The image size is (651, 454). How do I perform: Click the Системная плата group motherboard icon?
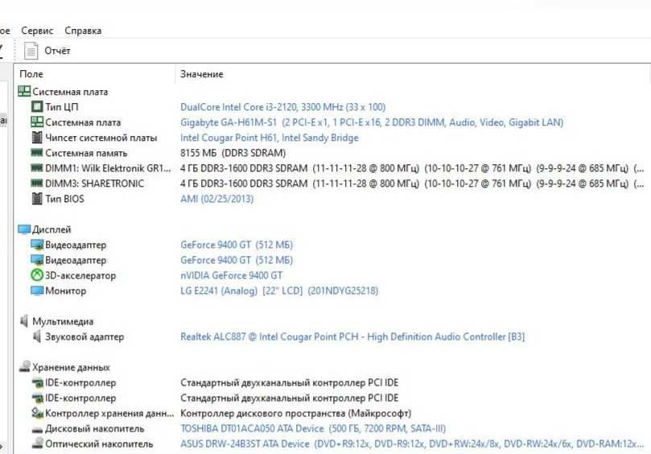[24, 92]
